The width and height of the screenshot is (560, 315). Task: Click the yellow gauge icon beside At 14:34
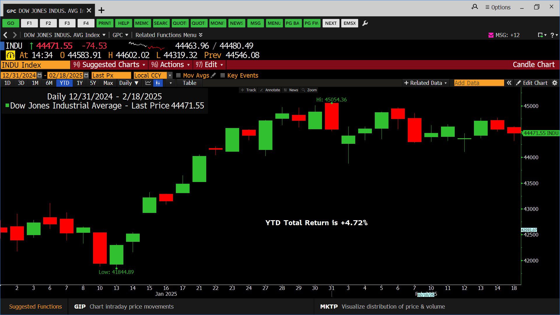pyautogui.click(x=10, y=55)
